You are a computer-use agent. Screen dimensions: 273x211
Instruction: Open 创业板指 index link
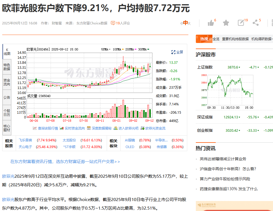[x=205, y=130]
